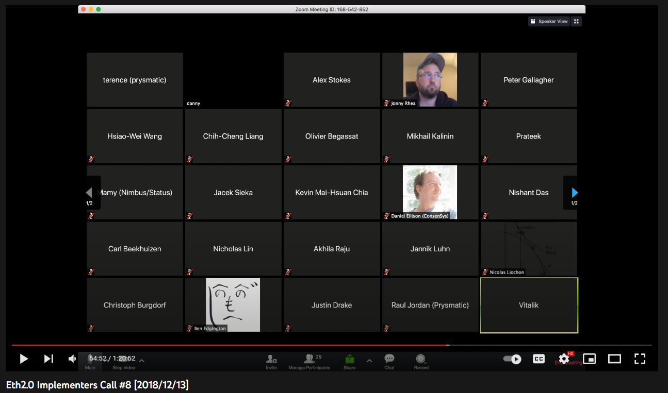Screen dimensions: 668x393
Task: Click the green Share screen icon
Action: 349,360
